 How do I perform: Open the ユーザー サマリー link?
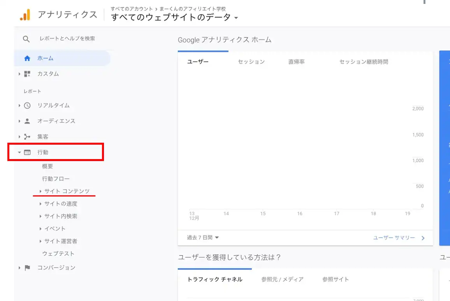click(x=394, y=238)
